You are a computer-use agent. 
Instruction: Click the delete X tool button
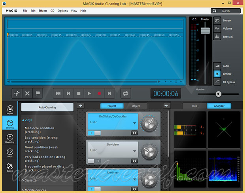pyautogui.click(x=27, y=94)
